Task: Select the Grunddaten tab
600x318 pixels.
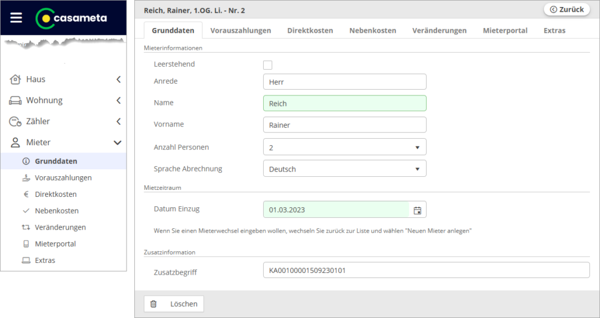Action: tap(173, 30)
